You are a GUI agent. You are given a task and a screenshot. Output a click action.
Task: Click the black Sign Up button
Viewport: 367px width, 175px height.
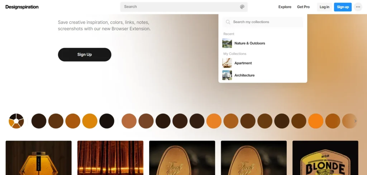pyautogui.click(x=85, y=55)
